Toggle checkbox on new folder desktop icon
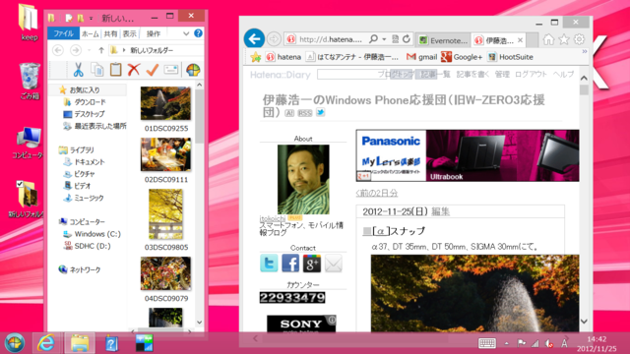This screenshot has width=630, height=354. click(20, 184)
